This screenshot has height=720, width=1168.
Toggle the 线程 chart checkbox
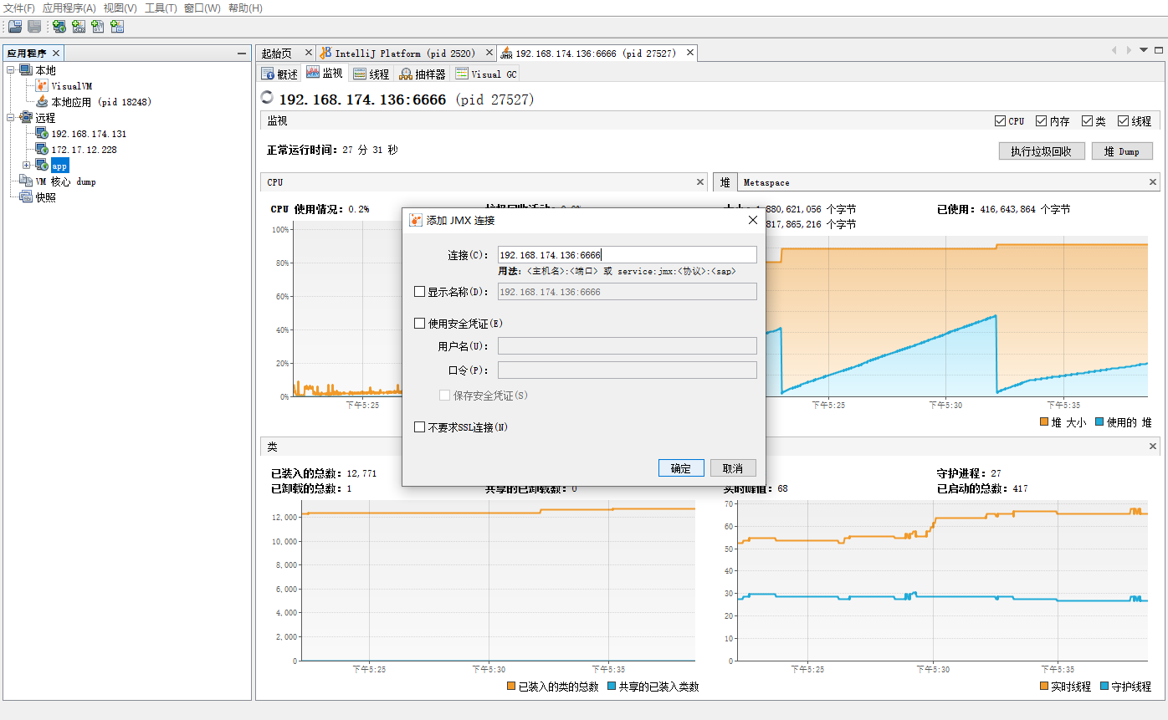pyautogui.click(x=1123, y=121)
